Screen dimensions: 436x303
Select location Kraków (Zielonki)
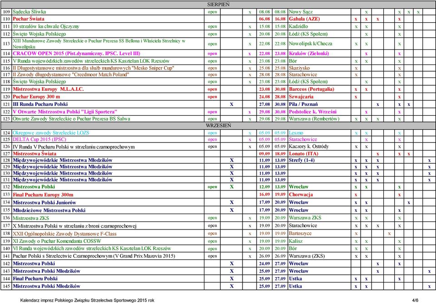point(309,54)
